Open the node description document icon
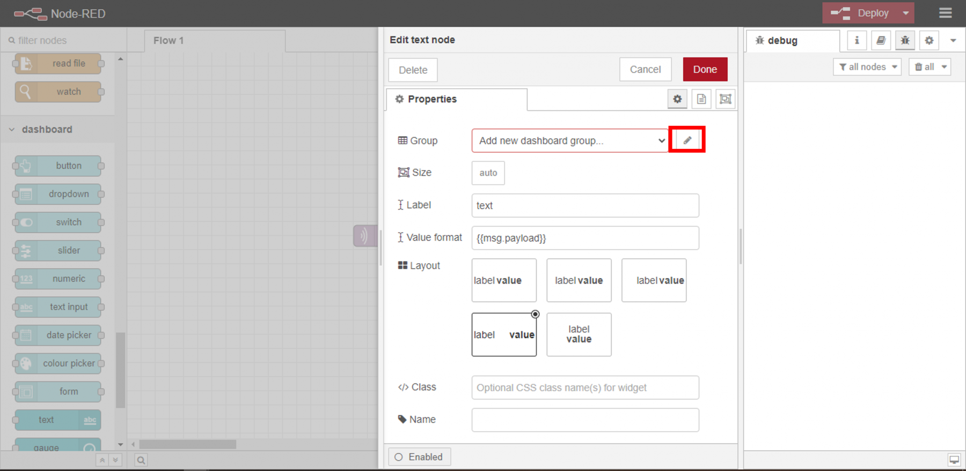The image size is (966, 471). tap(701, 99)
